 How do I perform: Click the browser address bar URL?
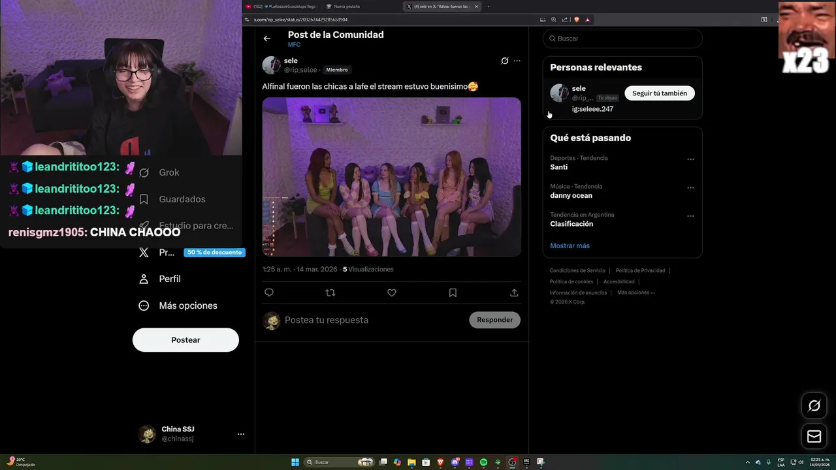tap(300, 20)
